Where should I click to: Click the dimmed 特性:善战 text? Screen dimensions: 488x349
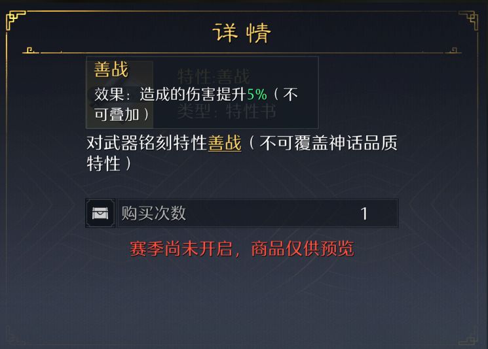point(214,77)
